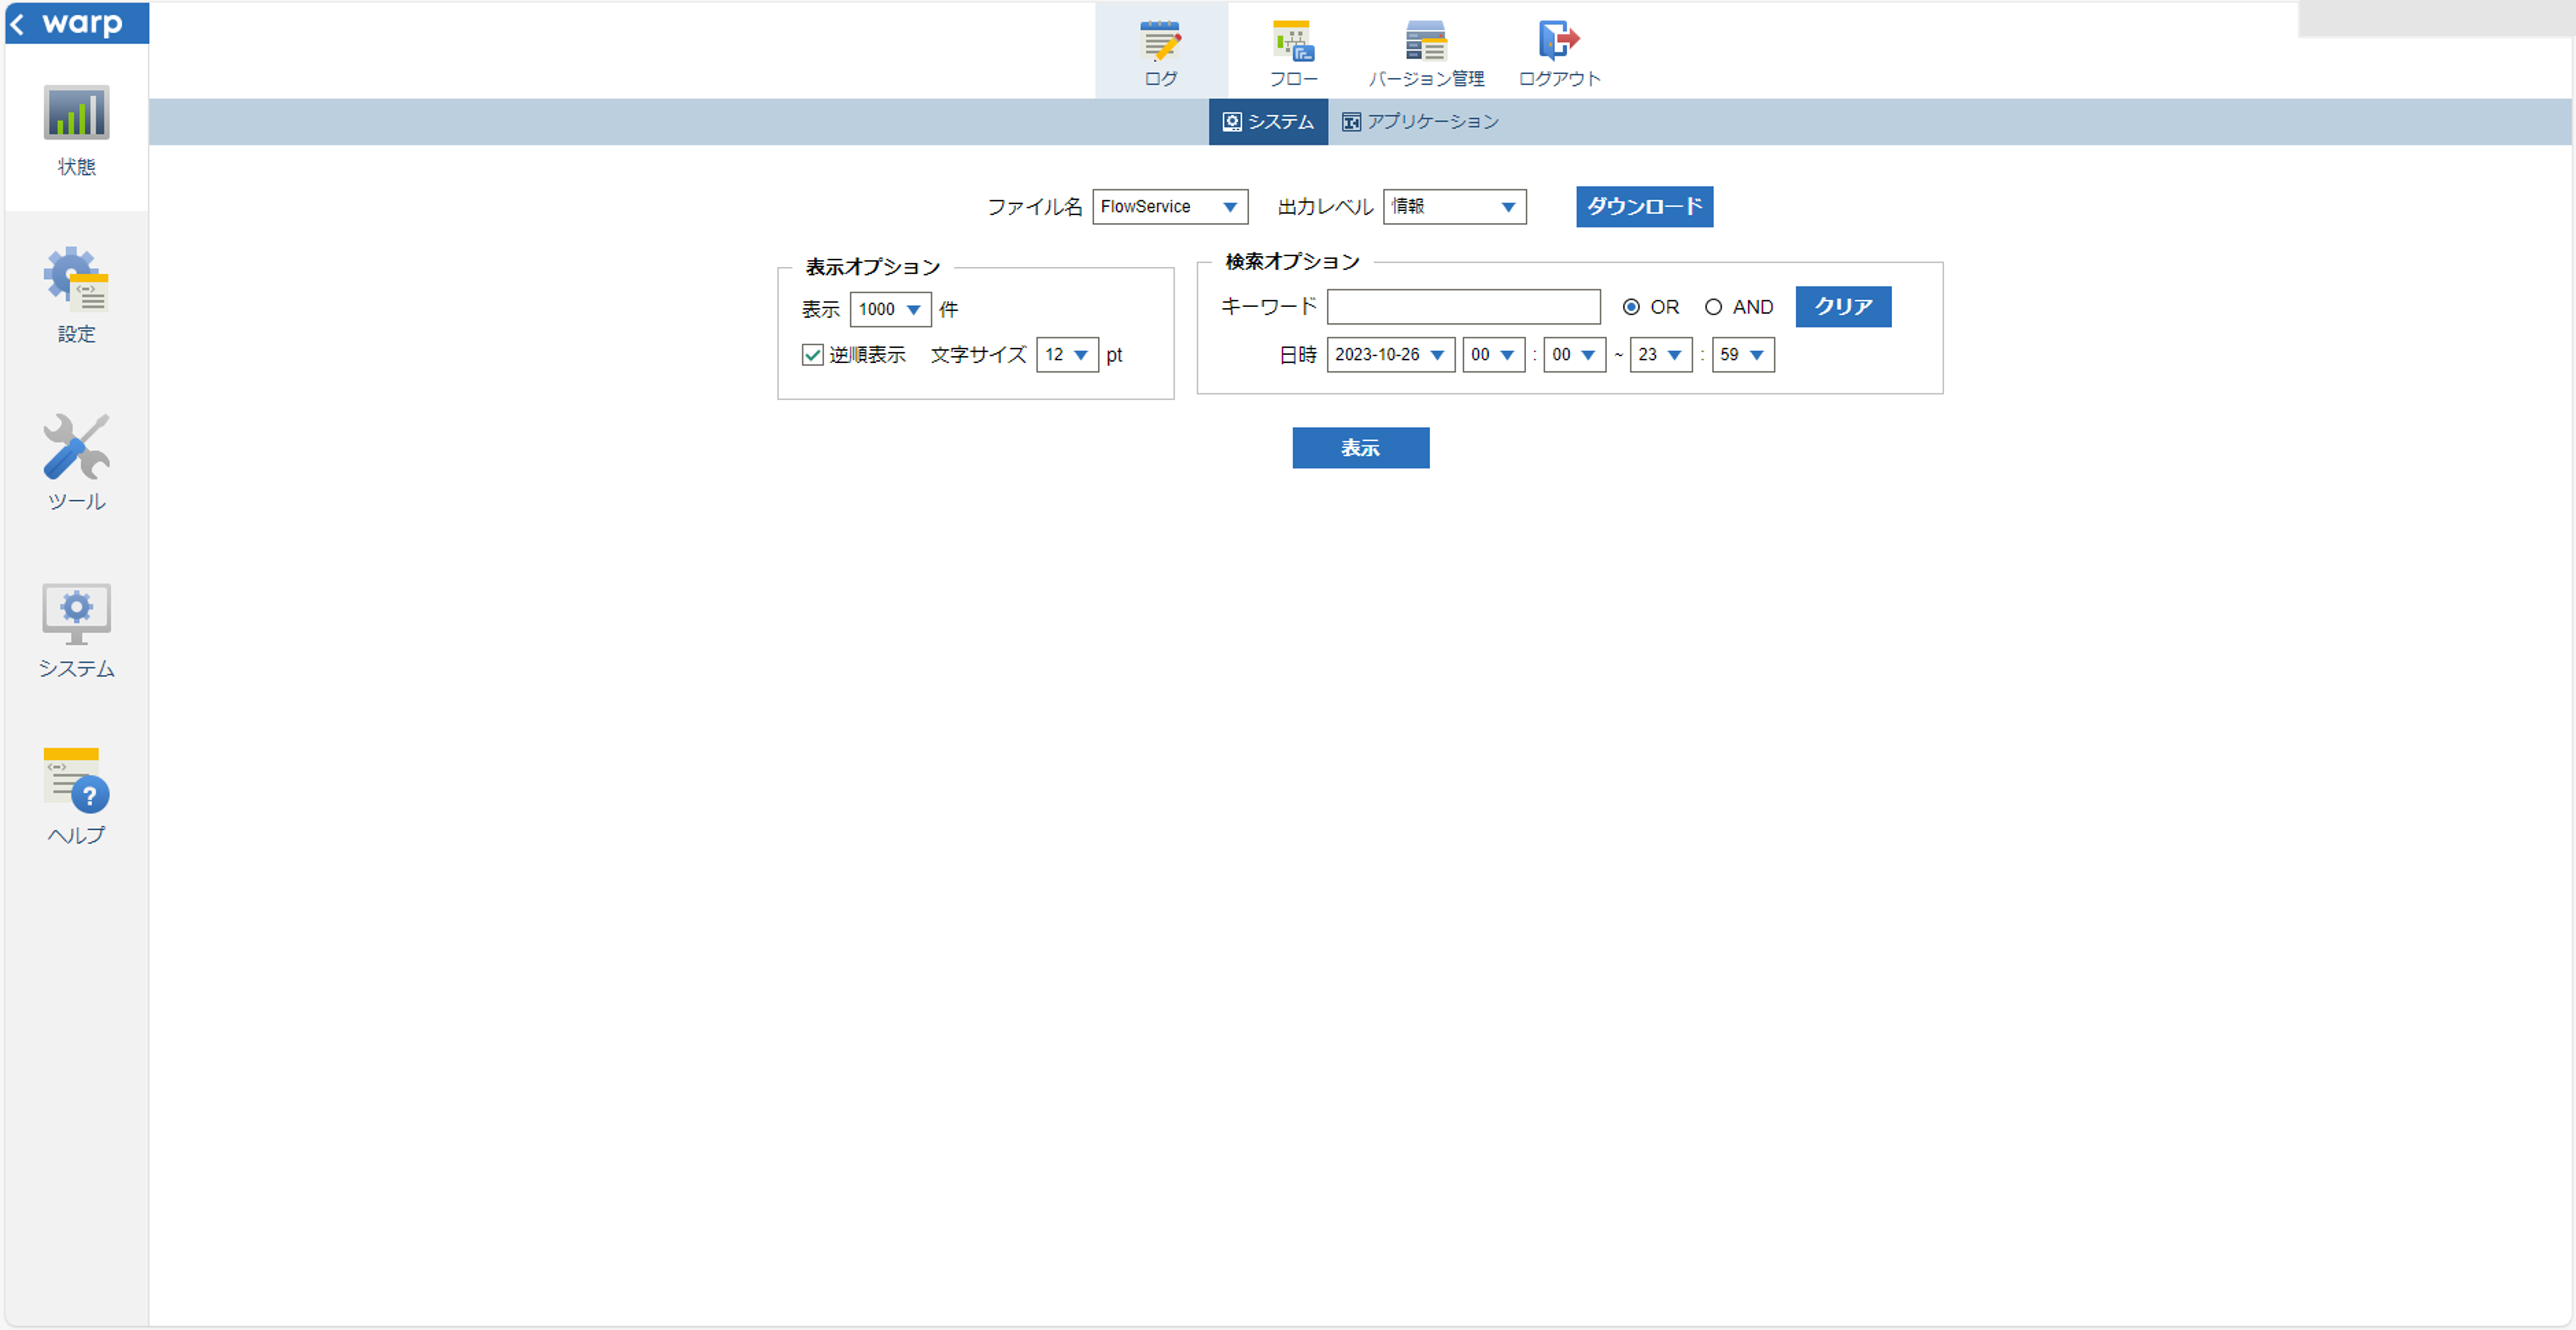This screenshot has height=1330, width=2576.
Task: Select the OR radio button
Action: [1631, 307]
